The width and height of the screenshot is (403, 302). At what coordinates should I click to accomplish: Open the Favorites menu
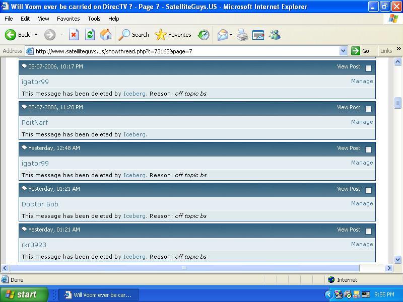point(69,19)
